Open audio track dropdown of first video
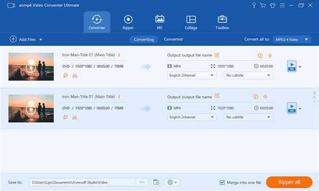 191,75
